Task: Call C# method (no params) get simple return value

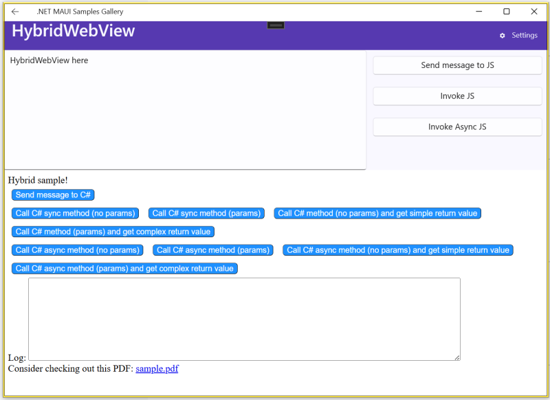Action: [x=377, y=214]
